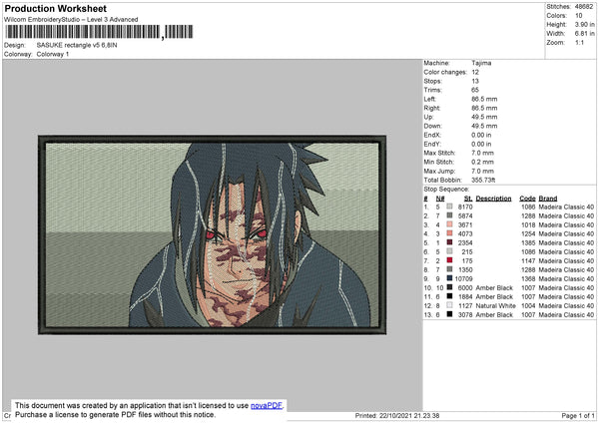The height and width of the screenshot is (423, 599).
Task: Select the navy swatch for 10709 stitches
Action: 449,278
